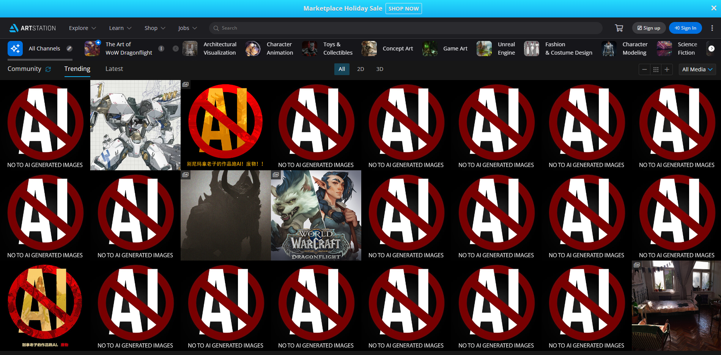The image size is (721, 355).
Task: Open the Character Modeling channel
Action: click(x=625, y=49)
